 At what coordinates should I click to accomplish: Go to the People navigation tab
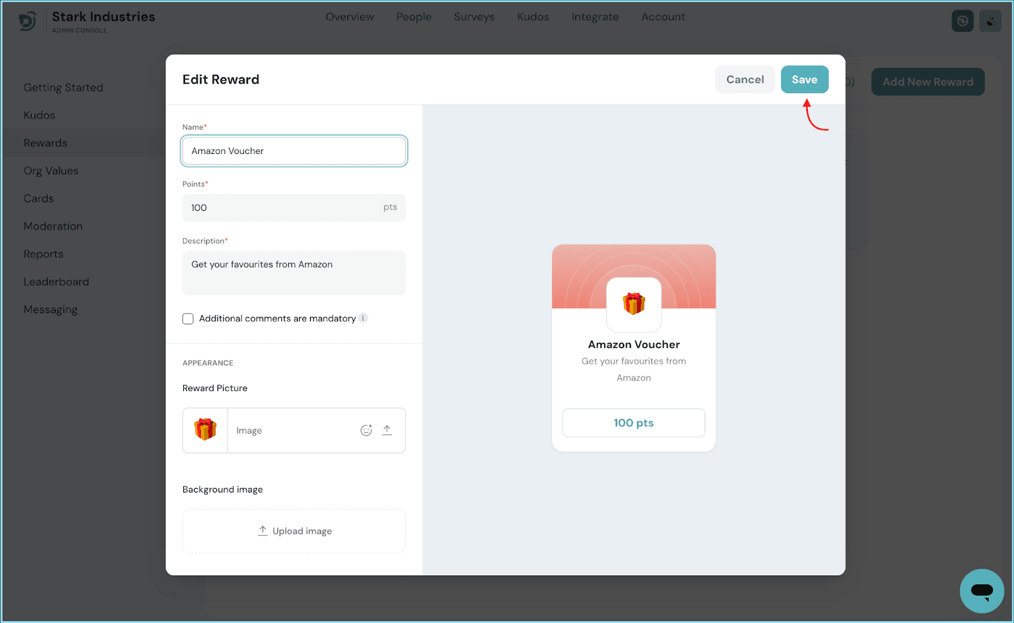coord(414,17)
